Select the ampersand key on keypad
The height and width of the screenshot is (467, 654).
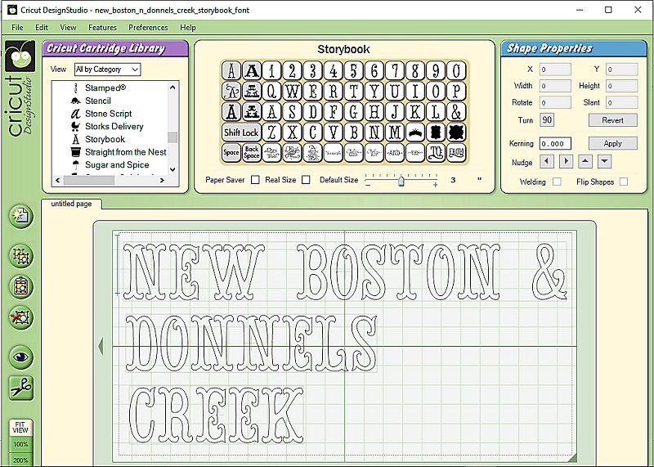click(456, 112)
